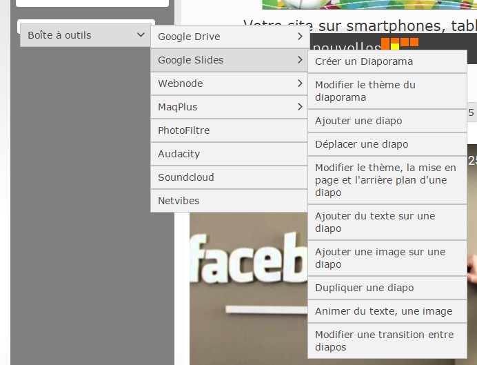Open the MaqPlus menu entry
The height and width of the screenshot is (365, 477).
(x=229, y=107)
